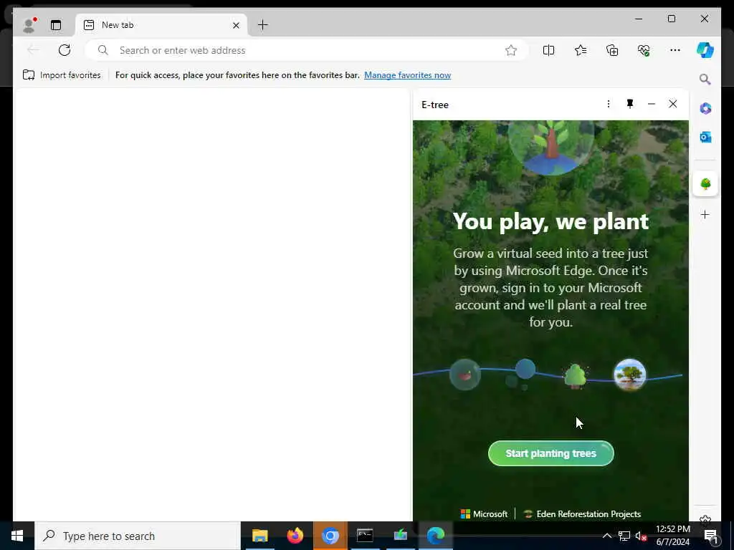Open split screen view

click(x=548, y=50)
